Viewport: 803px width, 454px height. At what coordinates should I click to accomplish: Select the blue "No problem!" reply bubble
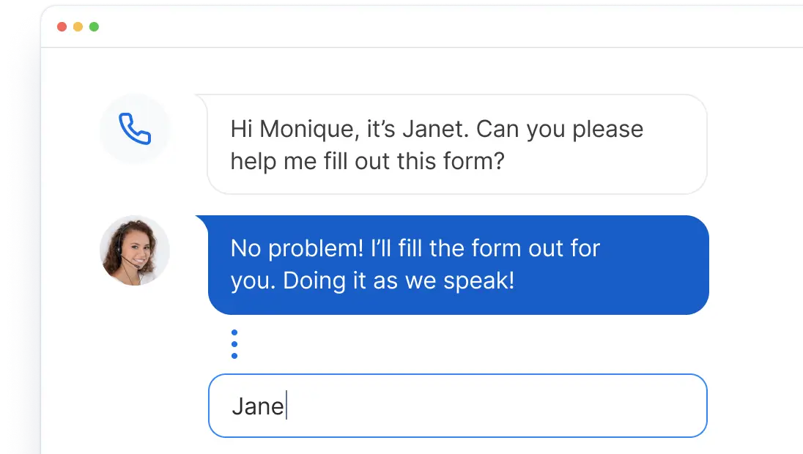[x=458, y=264]
